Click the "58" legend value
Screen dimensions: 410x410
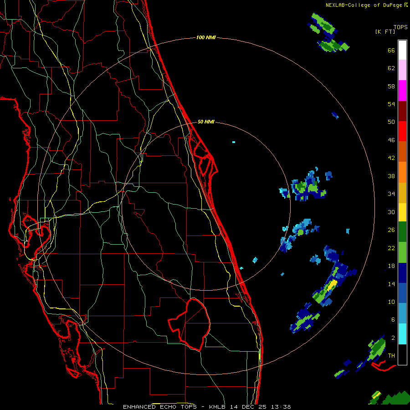pos(391,86)
